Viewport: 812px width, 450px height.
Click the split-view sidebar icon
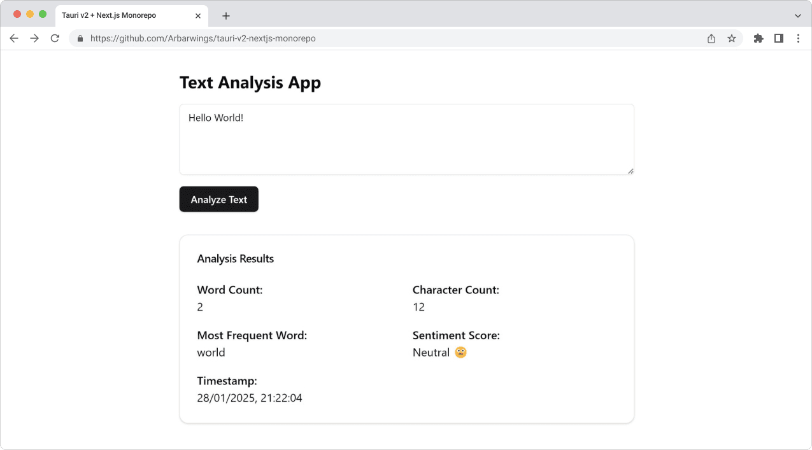(778, 38)
